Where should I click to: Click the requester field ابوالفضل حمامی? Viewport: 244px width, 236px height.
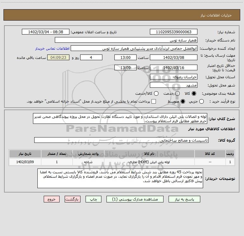pyautogui.click(x=134, y=48)
